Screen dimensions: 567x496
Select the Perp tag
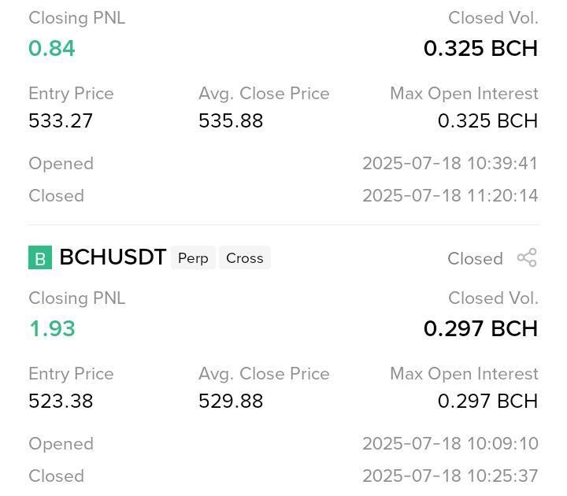[x=193, y=257]
